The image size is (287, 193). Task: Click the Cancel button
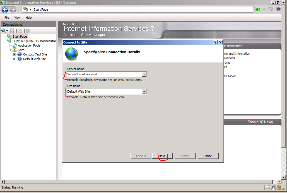click(208, 156)
